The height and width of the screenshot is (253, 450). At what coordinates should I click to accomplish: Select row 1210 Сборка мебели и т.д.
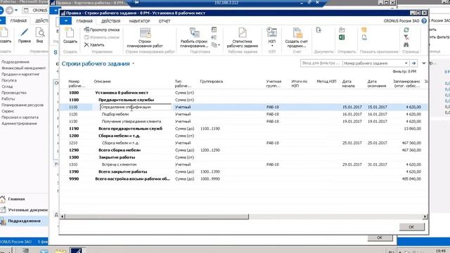point(243,143)
